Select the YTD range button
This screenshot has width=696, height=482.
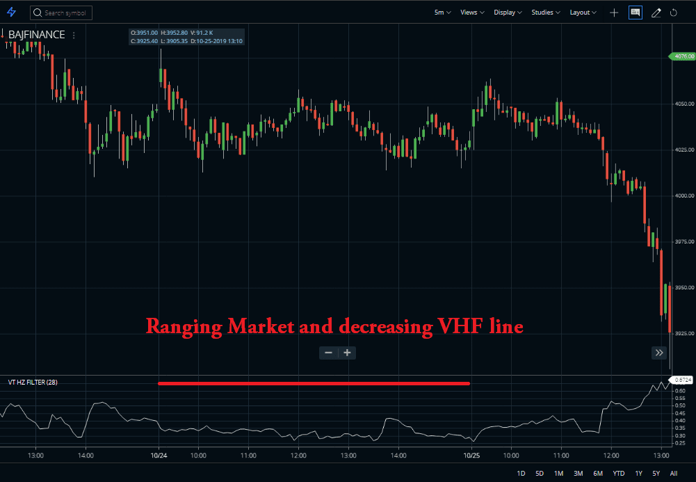coord(619,474)
